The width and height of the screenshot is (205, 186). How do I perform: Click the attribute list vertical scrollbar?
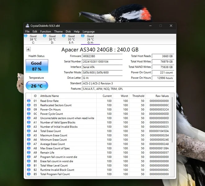point(172,120)
